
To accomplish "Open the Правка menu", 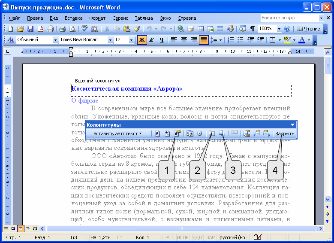I will tap(35, 18).
